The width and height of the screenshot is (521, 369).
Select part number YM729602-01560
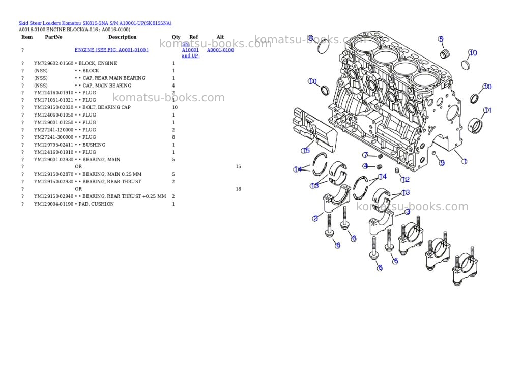tap(53, 63)
